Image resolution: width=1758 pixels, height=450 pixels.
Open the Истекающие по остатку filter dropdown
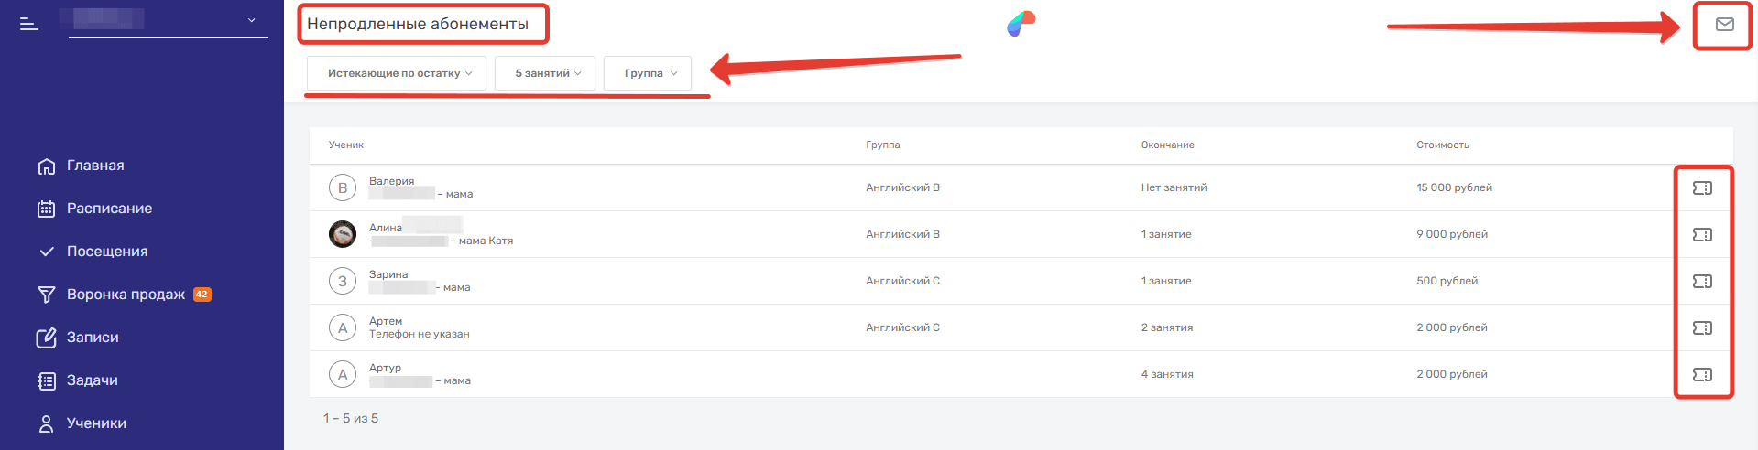(x=398, y=73)
